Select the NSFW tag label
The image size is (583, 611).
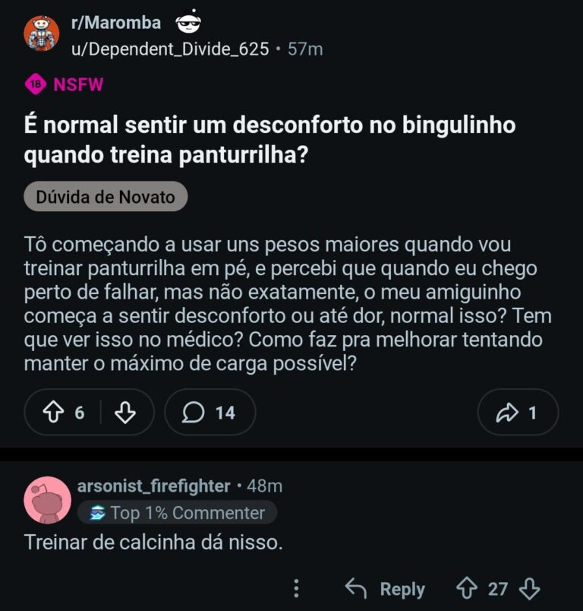[78, 84]
